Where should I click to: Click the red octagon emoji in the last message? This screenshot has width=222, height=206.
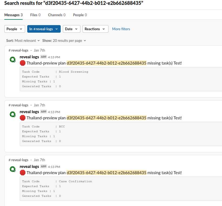(x=22, y=173)
